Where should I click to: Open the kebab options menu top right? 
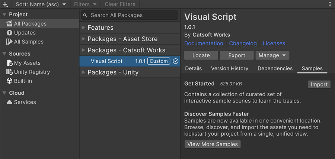[330, 4]
